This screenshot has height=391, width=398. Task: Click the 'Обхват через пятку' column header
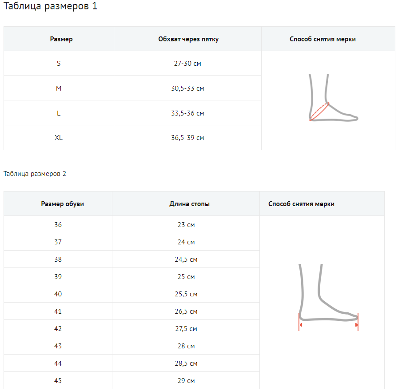click(x=188, y=39)
